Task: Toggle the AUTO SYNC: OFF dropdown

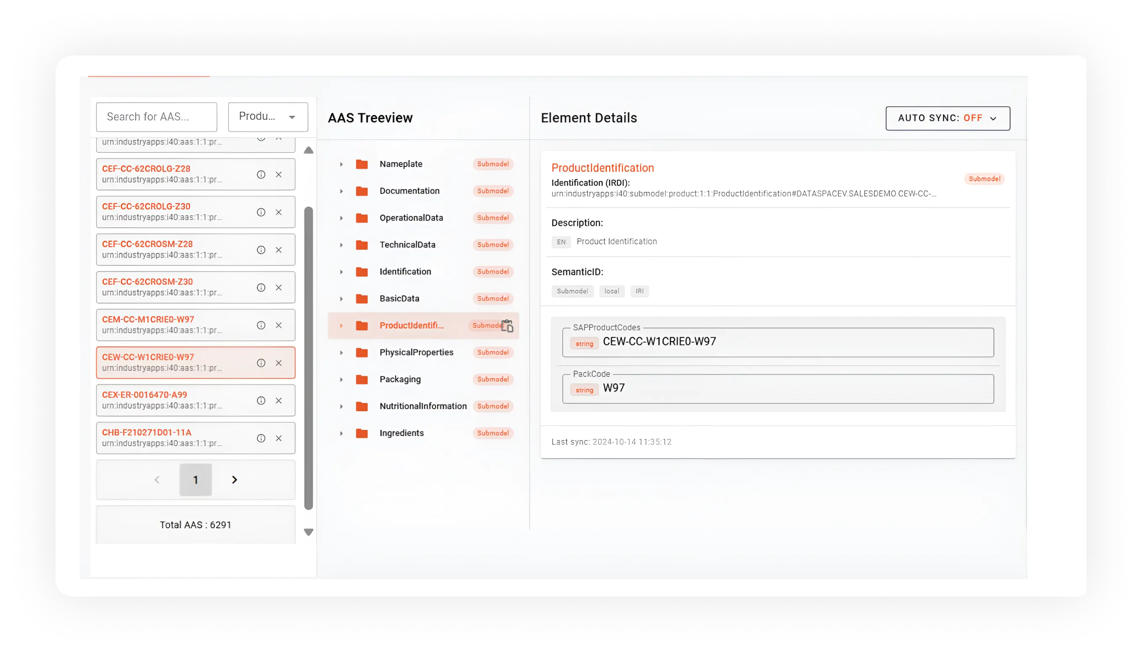Action: click(x=947, y=118)
